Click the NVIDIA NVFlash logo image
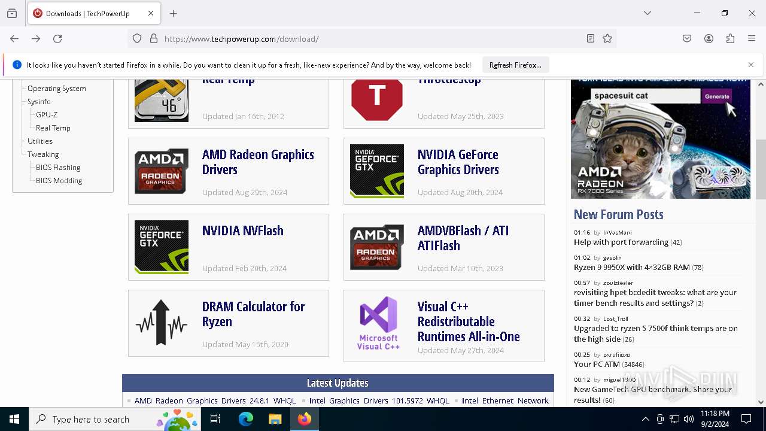The height and width of the screenshot is (431, 766). tap(162, 247)
